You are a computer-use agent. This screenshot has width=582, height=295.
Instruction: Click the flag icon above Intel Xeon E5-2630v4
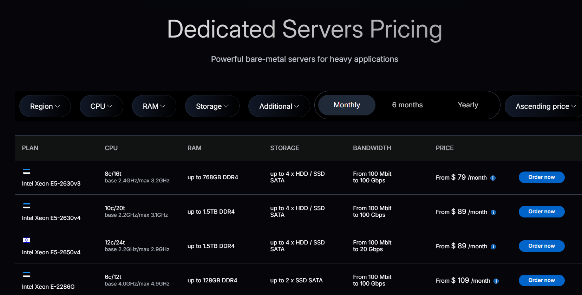point(27,206)
